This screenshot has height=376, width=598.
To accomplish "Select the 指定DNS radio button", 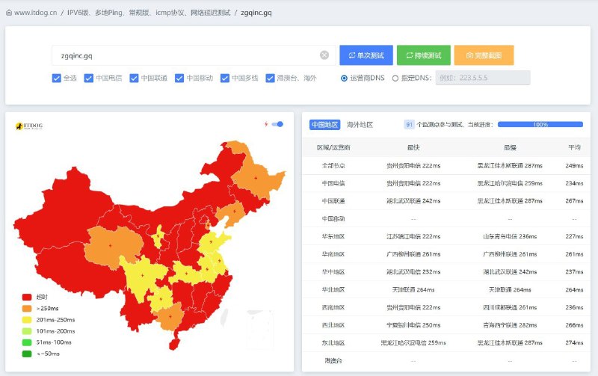I will click(395, 78).
